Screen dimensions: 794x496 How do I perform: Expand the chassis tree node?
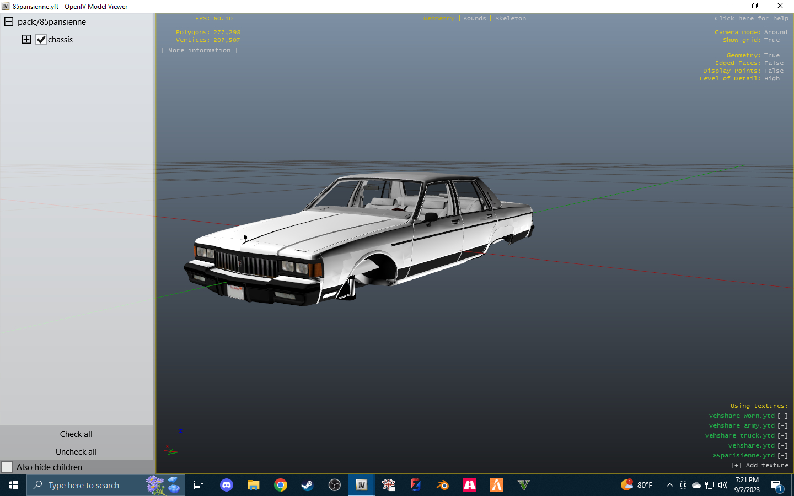tap(26, 39)
